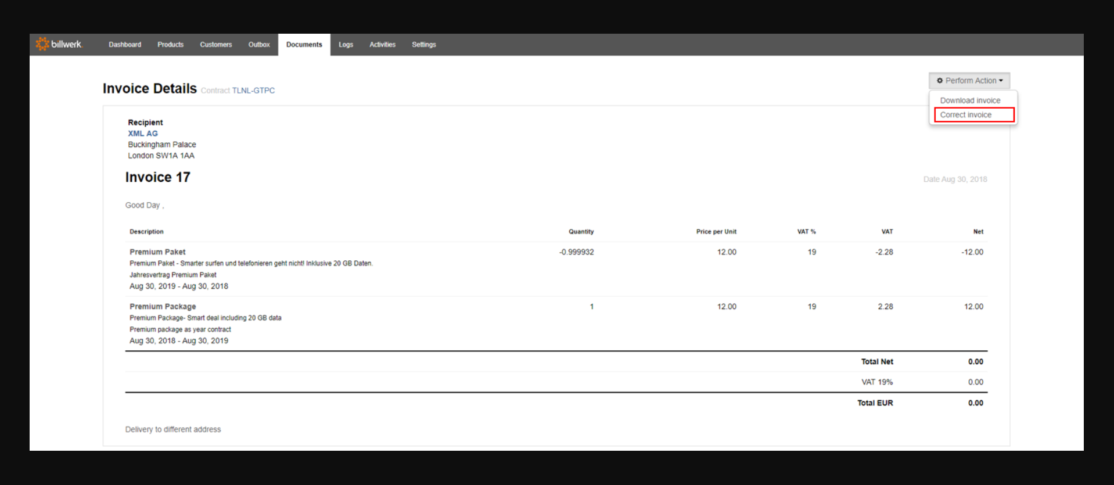Click the Premium Paket line item
1114x485 pixels.
pyautogui.click(x=157, y=252)
